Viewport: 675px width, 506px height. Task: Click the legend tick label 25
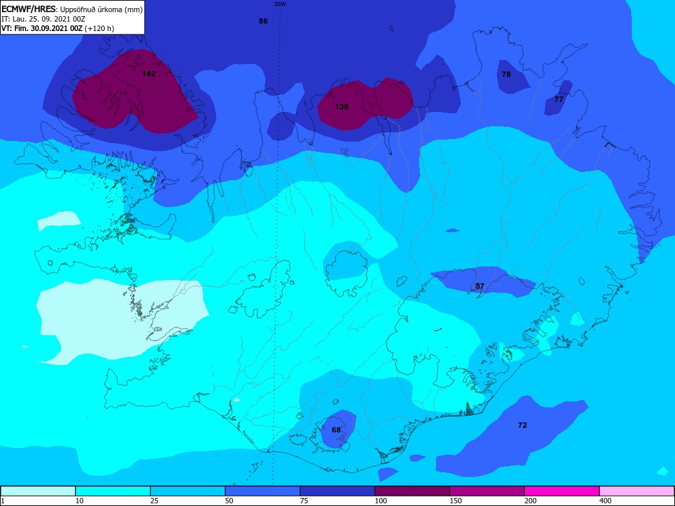click(155, 501)
